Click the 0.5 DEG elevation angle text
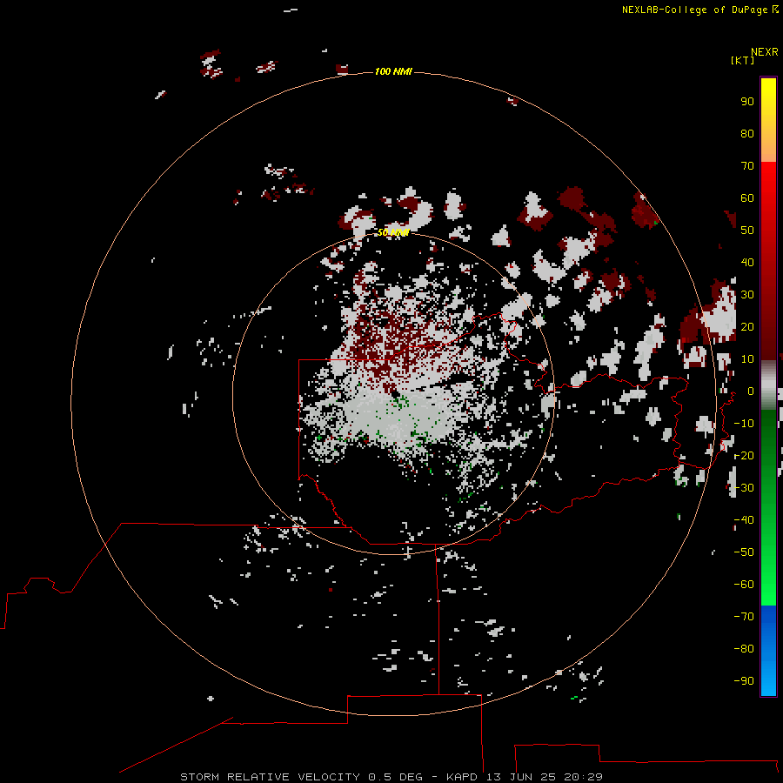 (395, 777)
